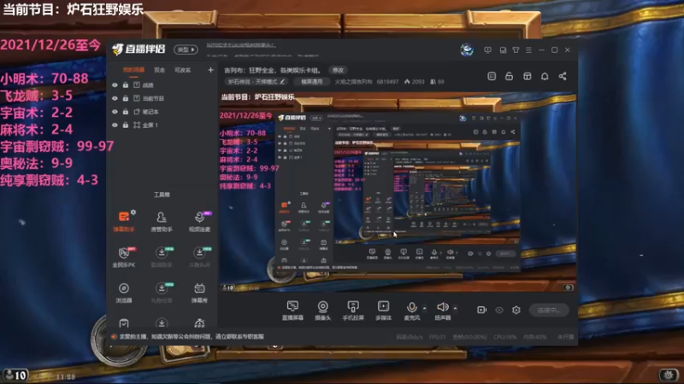The height and width of the screenshot is (384, 684).
Task: Click the 修改 title edit button
Action: [x=338, y=70]
